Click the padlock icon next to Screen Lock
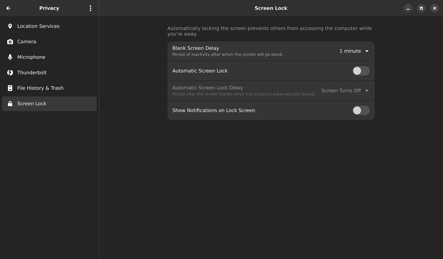Image resolution: width=443 pixels, height=259 pixels. coord(10,103)
